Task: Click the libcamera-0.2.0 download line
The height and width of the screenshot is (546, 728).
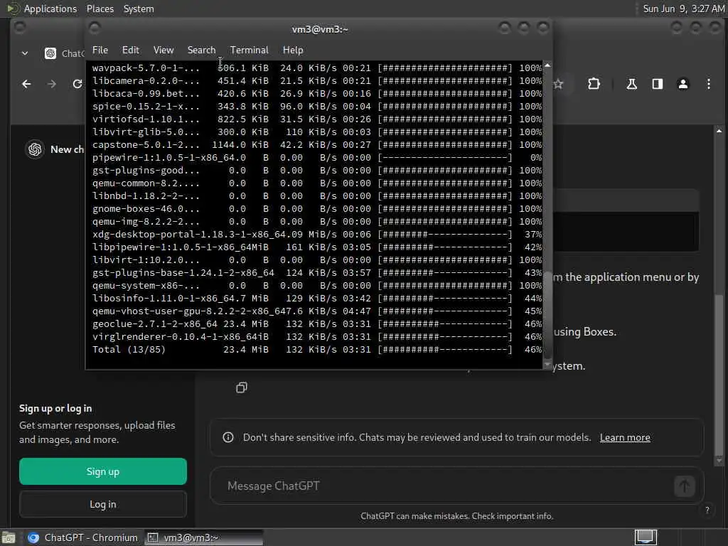Action: tap(316, 81)
